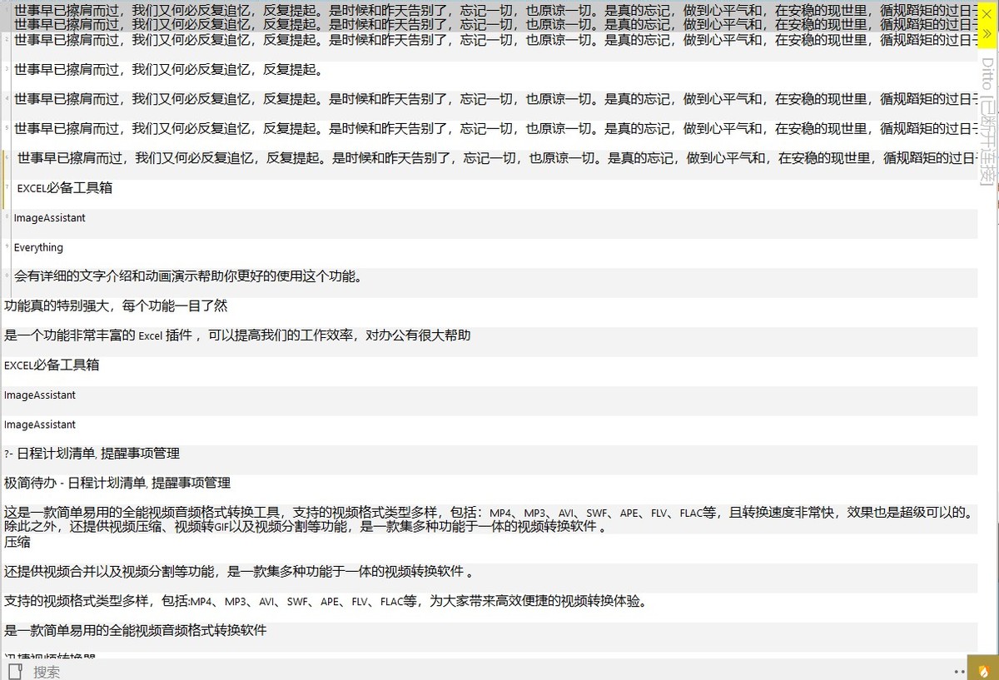Select clip 会有详细的文字介绍和动画演示
This screenshot has height=680, width=999.
tap(489, 283)
